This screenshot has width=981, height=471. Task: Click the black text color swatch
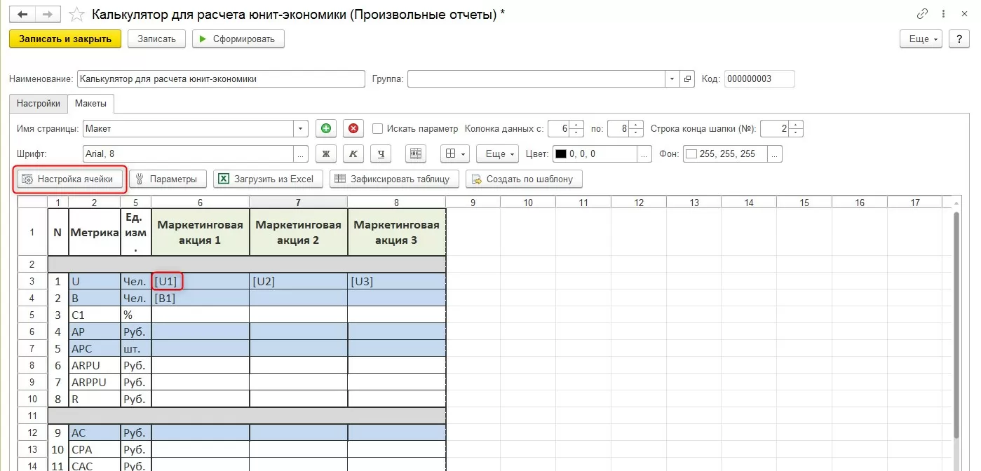click(x=560, y=153)
